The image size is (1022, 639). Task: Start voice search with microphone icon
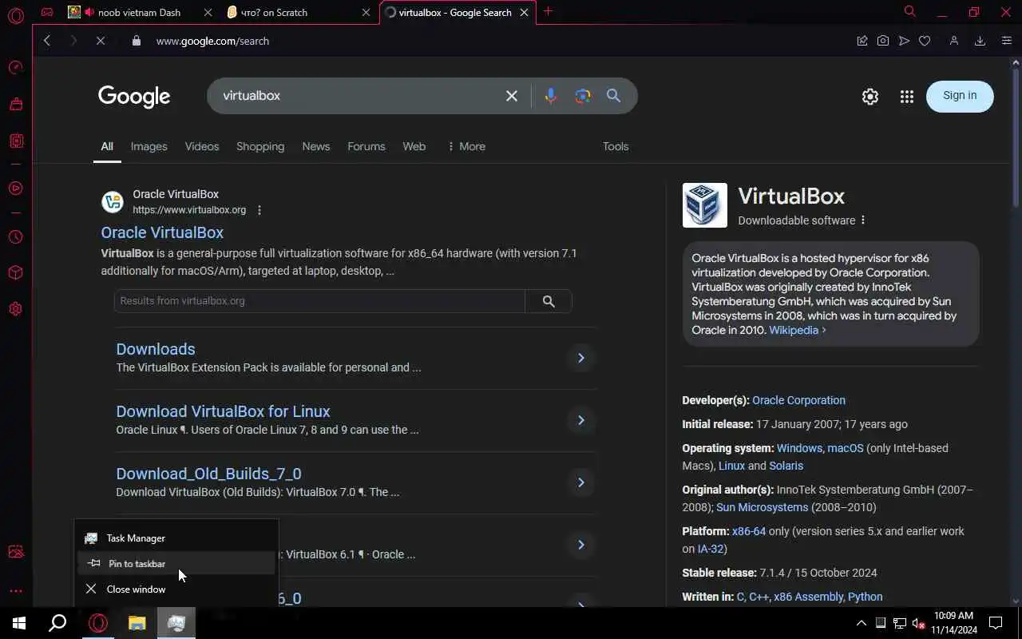click(550, 96)
